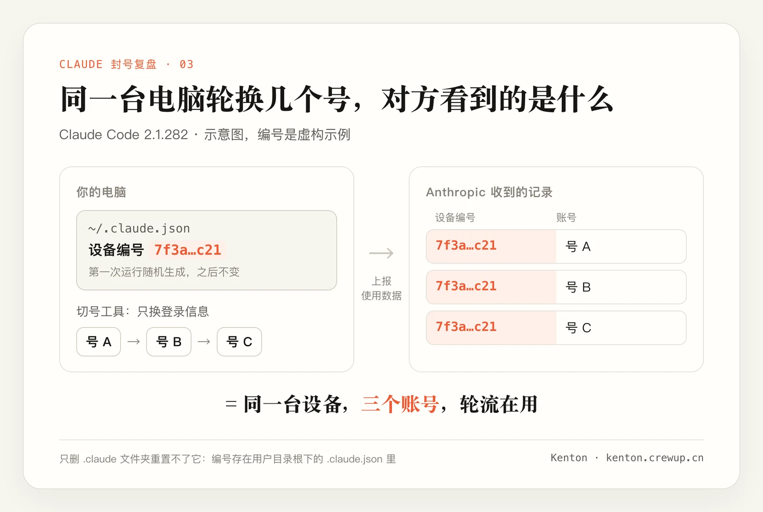This screenshot has width=763, height=512.
Task: Click the 号 A account cell in the records table
Action: (x=621, y=246)
